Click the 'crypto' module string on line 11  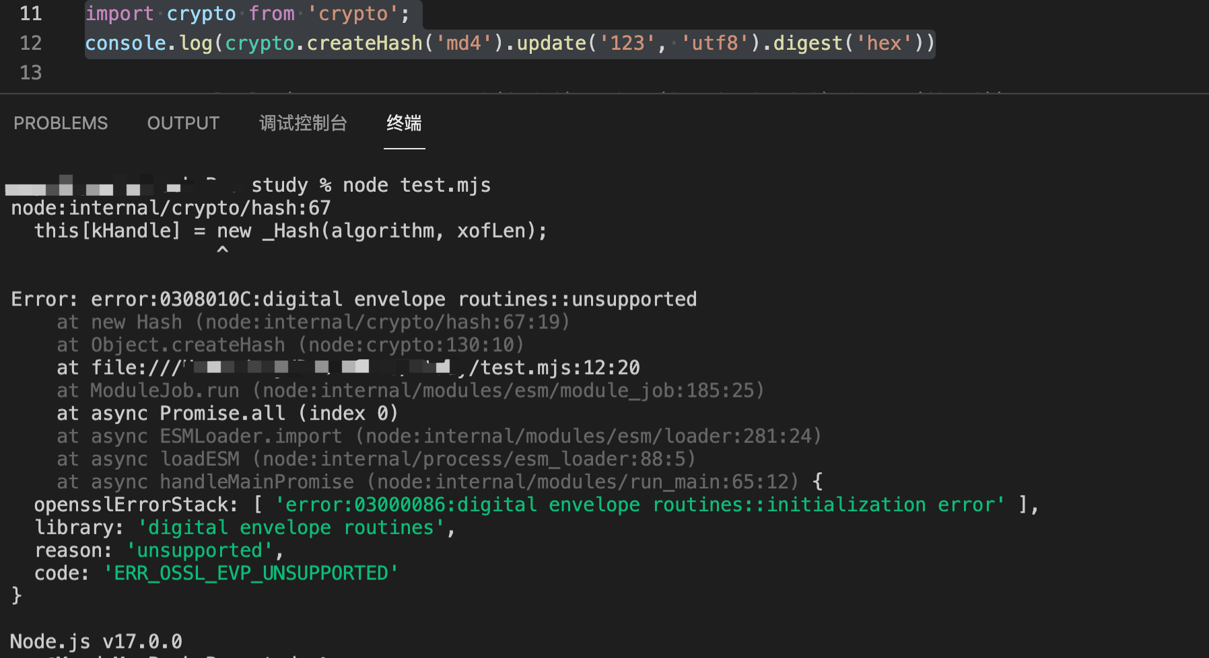353,13
